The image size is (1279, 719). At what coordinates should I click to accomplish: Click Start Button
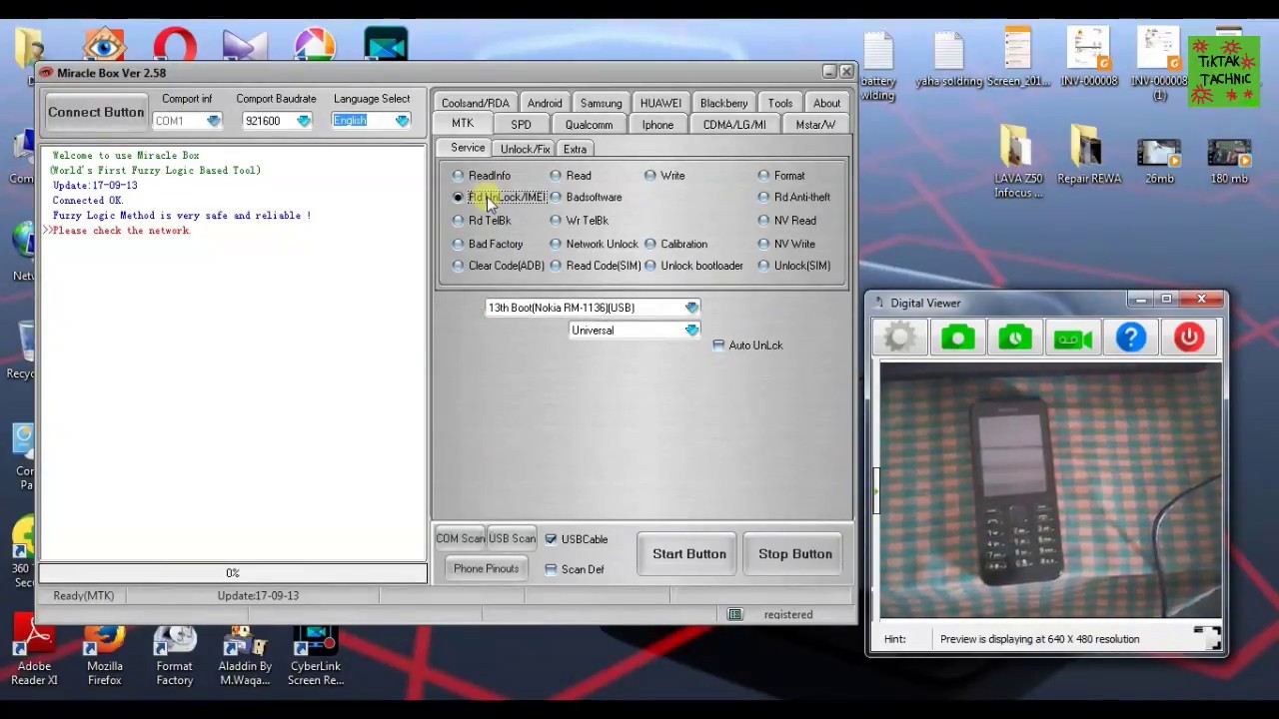pyautogui.click(x=689, y=554)
